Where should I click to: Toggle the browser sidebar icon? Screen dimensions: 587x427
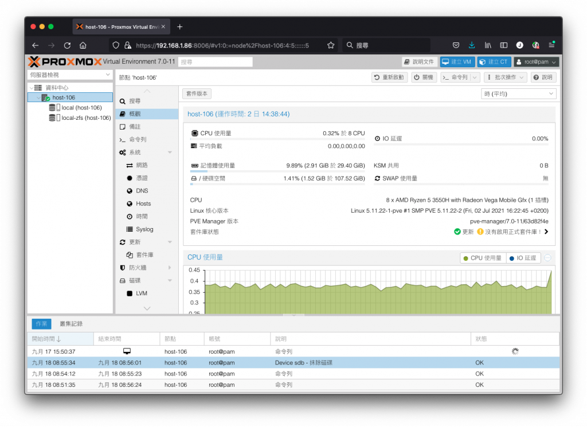[x=504, y=45]
